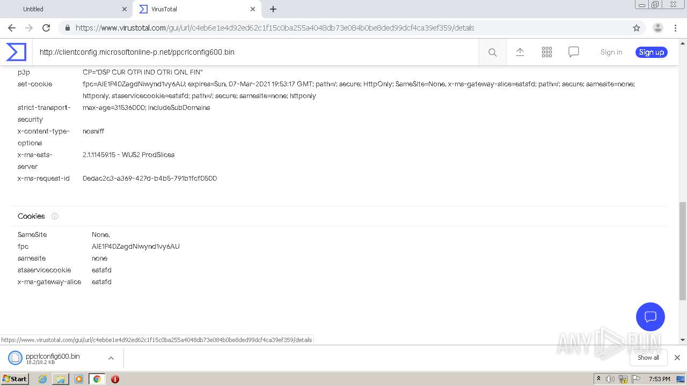The height and width of the screenshot is (386, 687).
Task: Click the volume speaker tray icon
Action: click(610, 379)
